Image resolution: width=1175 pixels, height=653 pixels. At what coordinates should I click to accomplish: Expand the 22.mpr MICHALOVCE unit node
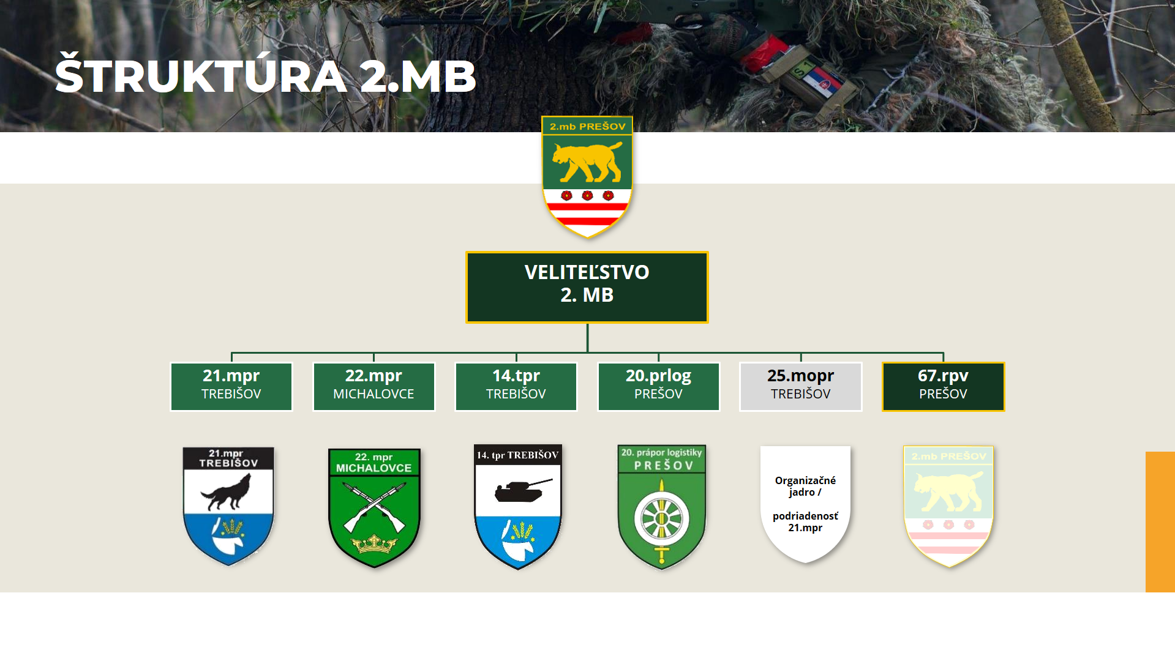(x=374, y=386)
